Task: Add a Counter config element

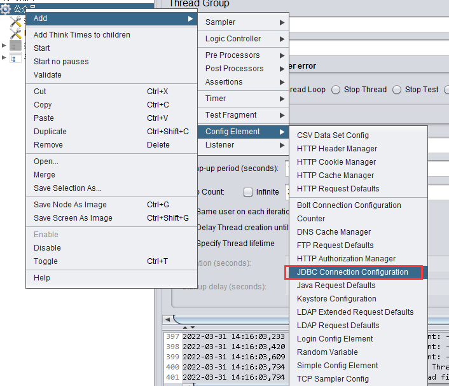Action: pos(358,219)
